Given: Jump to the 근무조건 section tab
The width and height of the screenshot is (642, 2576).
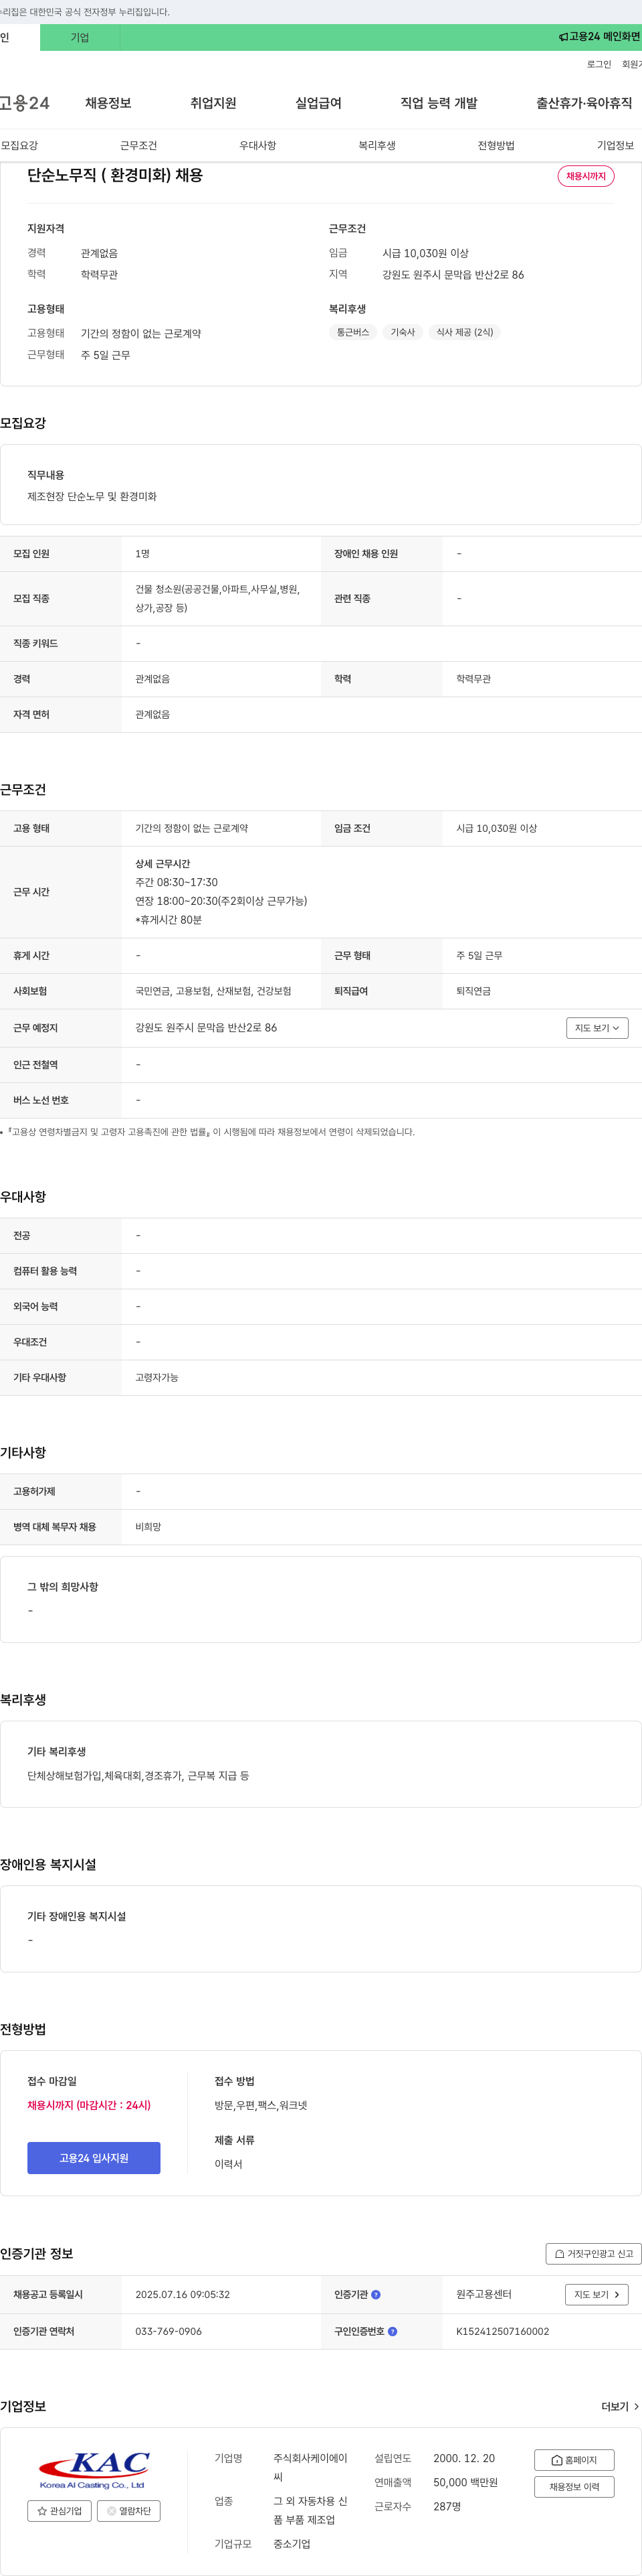Looking at the screenshot, I should coord(139,145).
